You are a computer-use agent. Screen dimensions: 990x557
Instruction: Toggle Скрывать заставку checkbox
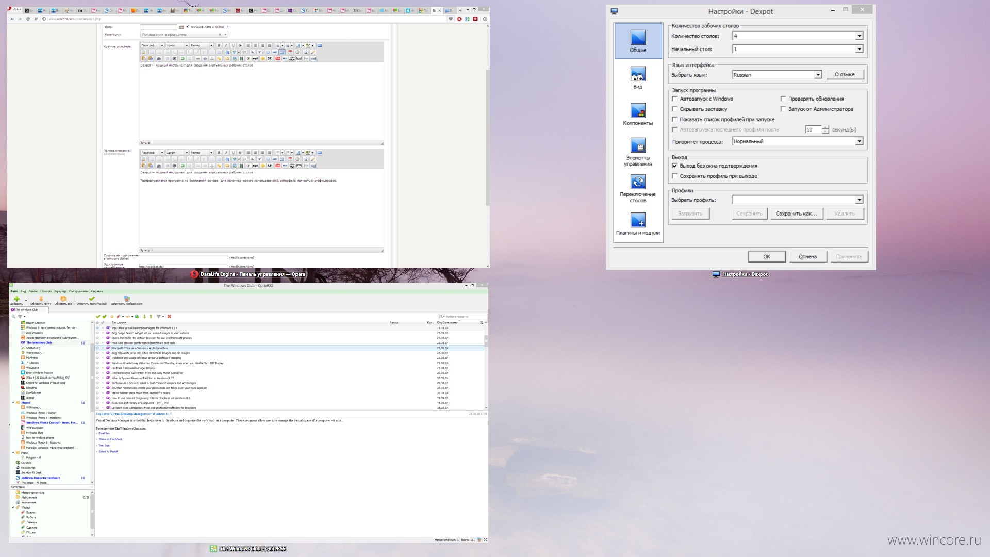click(674, 109)
